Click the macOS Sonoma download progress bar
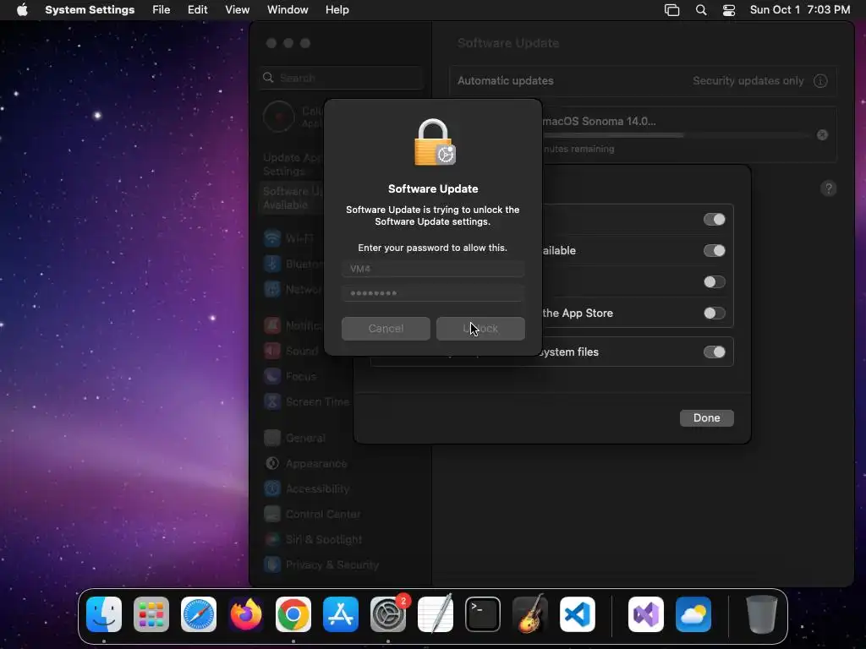The width and height of the screenshot is (866, 649). (677, 134)
